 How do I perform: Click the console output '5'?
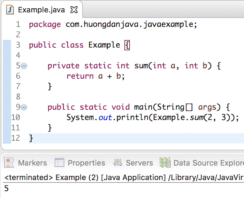click(6, 188)
